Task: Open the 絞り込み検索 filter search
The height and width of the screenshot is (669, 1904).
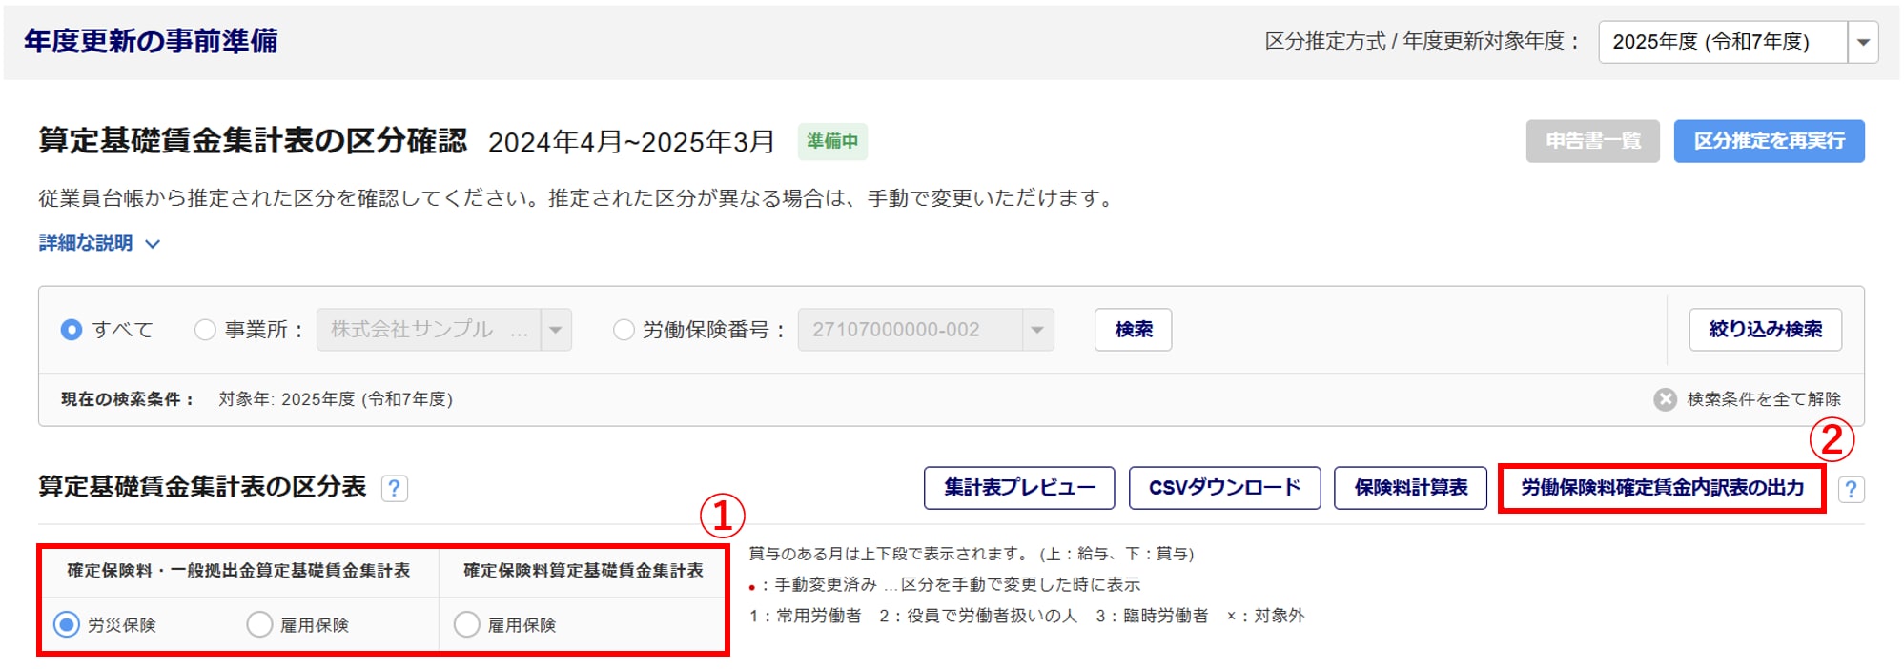Action: click(x=1765, y=329)
